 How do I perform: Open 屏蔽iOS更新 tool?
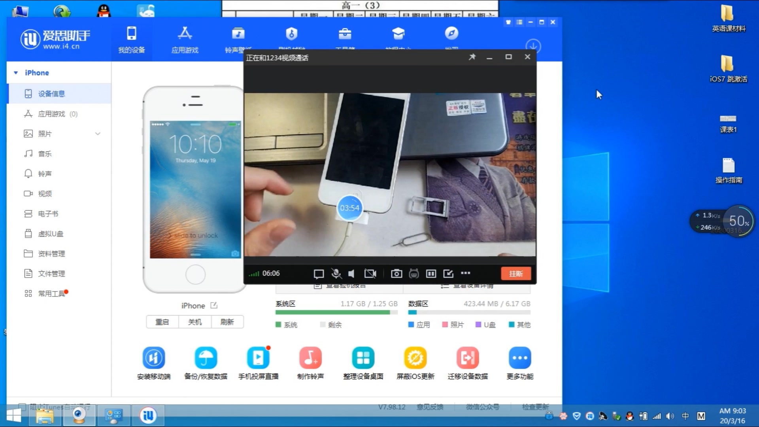(x=415, y=363)
